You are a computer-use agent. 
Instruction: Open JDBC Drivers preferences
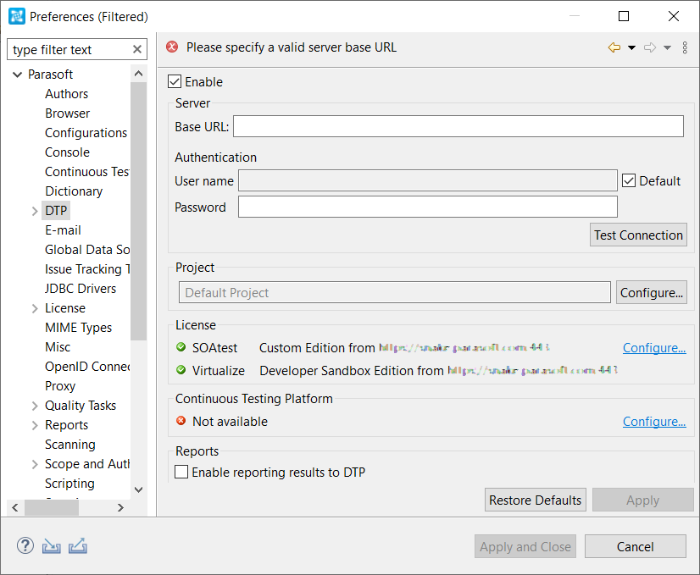(x=81, y=289)
